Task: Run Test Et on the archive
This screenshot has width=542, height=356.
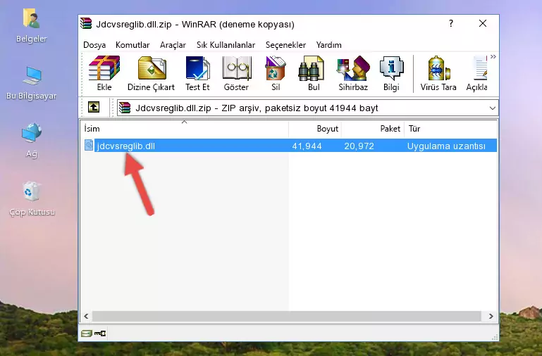Action: click(x=197, y=73)
